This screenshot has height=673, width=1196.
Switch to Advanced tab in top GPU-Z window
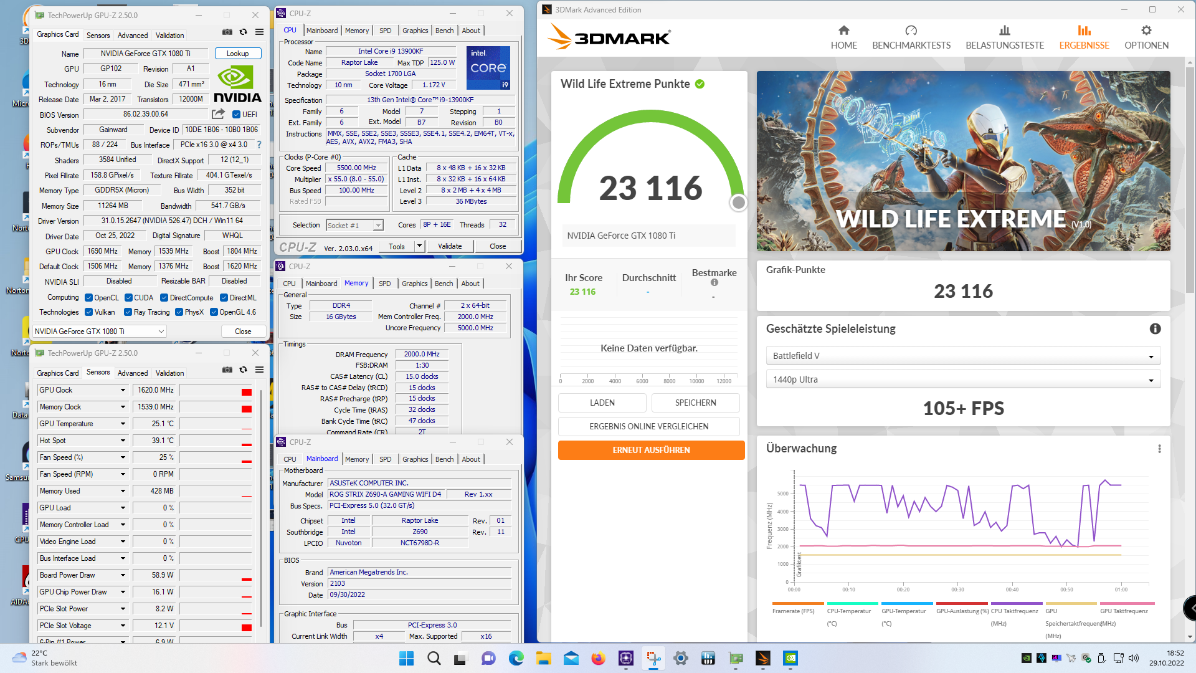point(133,36)
